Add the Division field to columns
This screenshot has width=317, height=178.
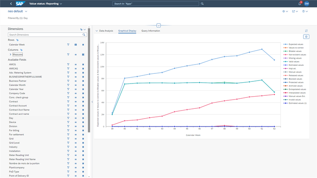(83, 127)
